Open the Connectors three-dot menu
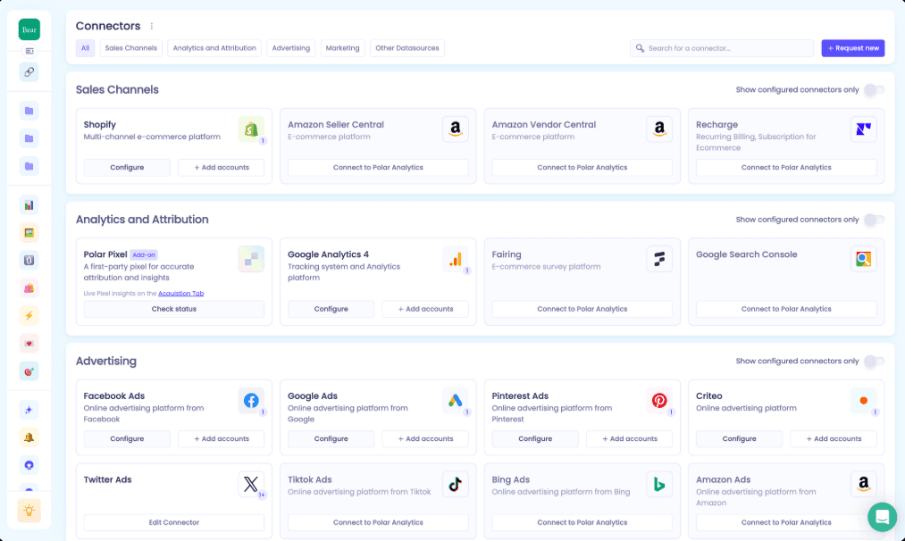 point(152,26)
